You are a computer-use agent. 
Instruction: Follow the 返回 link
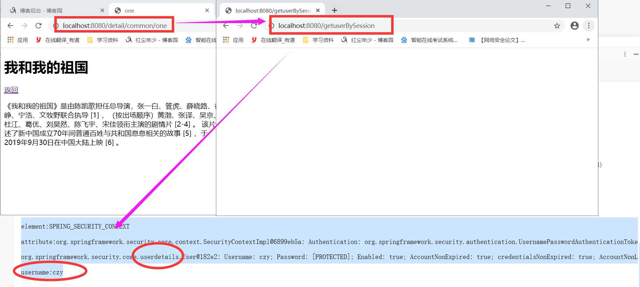11,90
